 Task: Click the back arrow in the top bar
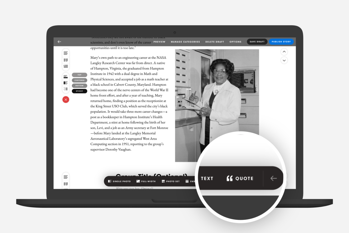(59, 42)
